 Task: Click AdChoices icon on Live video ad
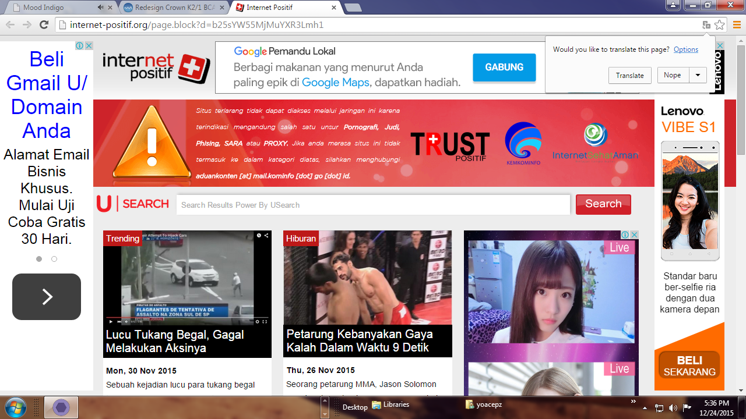[625, 235]
